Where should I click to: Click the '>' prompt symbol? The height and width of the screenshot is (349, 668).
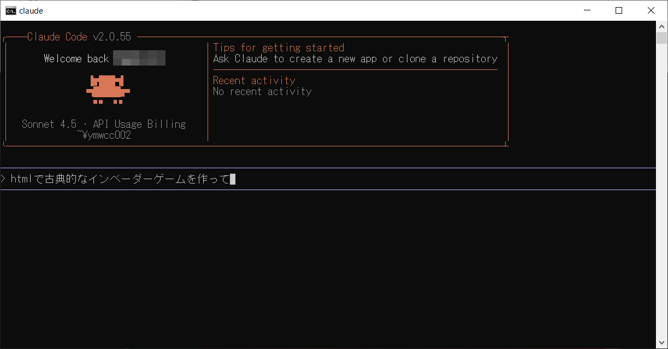3,179
